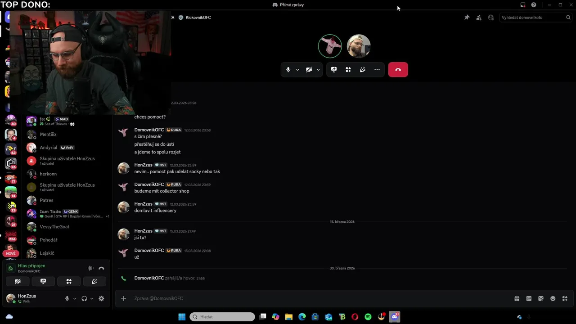The height and width of the screenshot is (324, 576).
Task: Open server icon with 63 badge
Action: [11, 148]
